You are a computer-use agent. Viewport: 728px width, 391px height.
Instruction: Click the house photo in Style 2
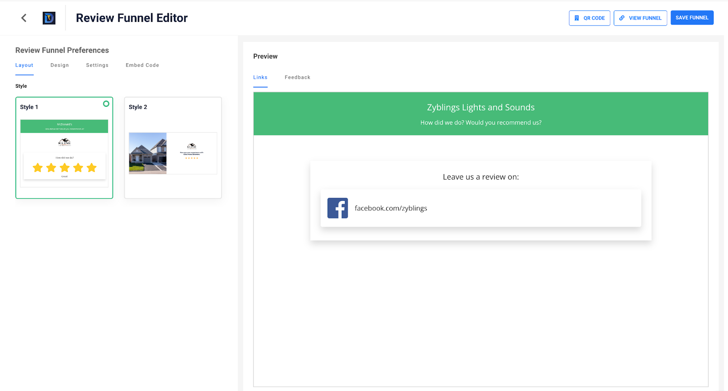(x=148, y=153)
